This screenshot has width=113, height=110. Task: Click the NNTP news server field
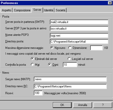coord(70,79)
